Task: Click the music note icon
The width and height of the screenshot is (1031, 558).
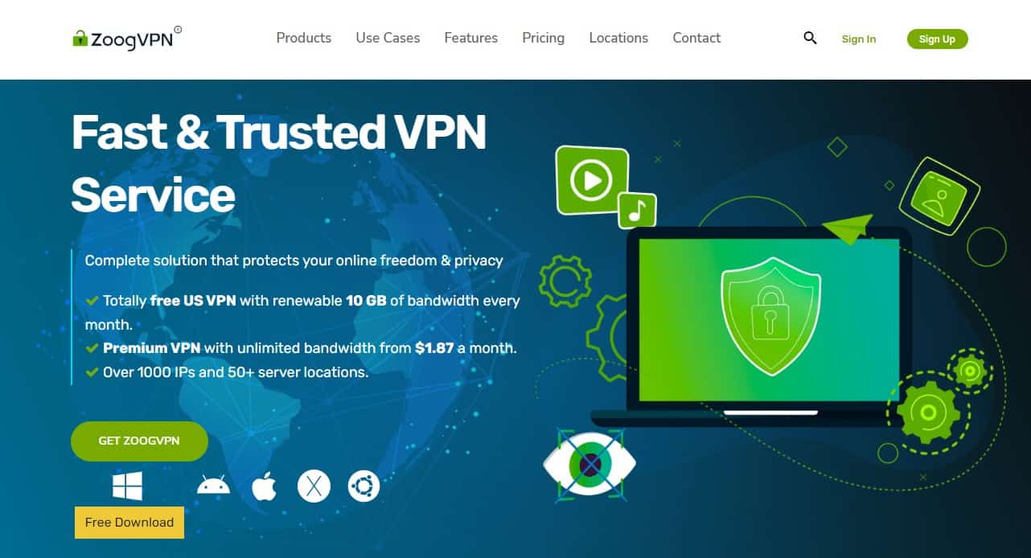Action: coord(637,211)
